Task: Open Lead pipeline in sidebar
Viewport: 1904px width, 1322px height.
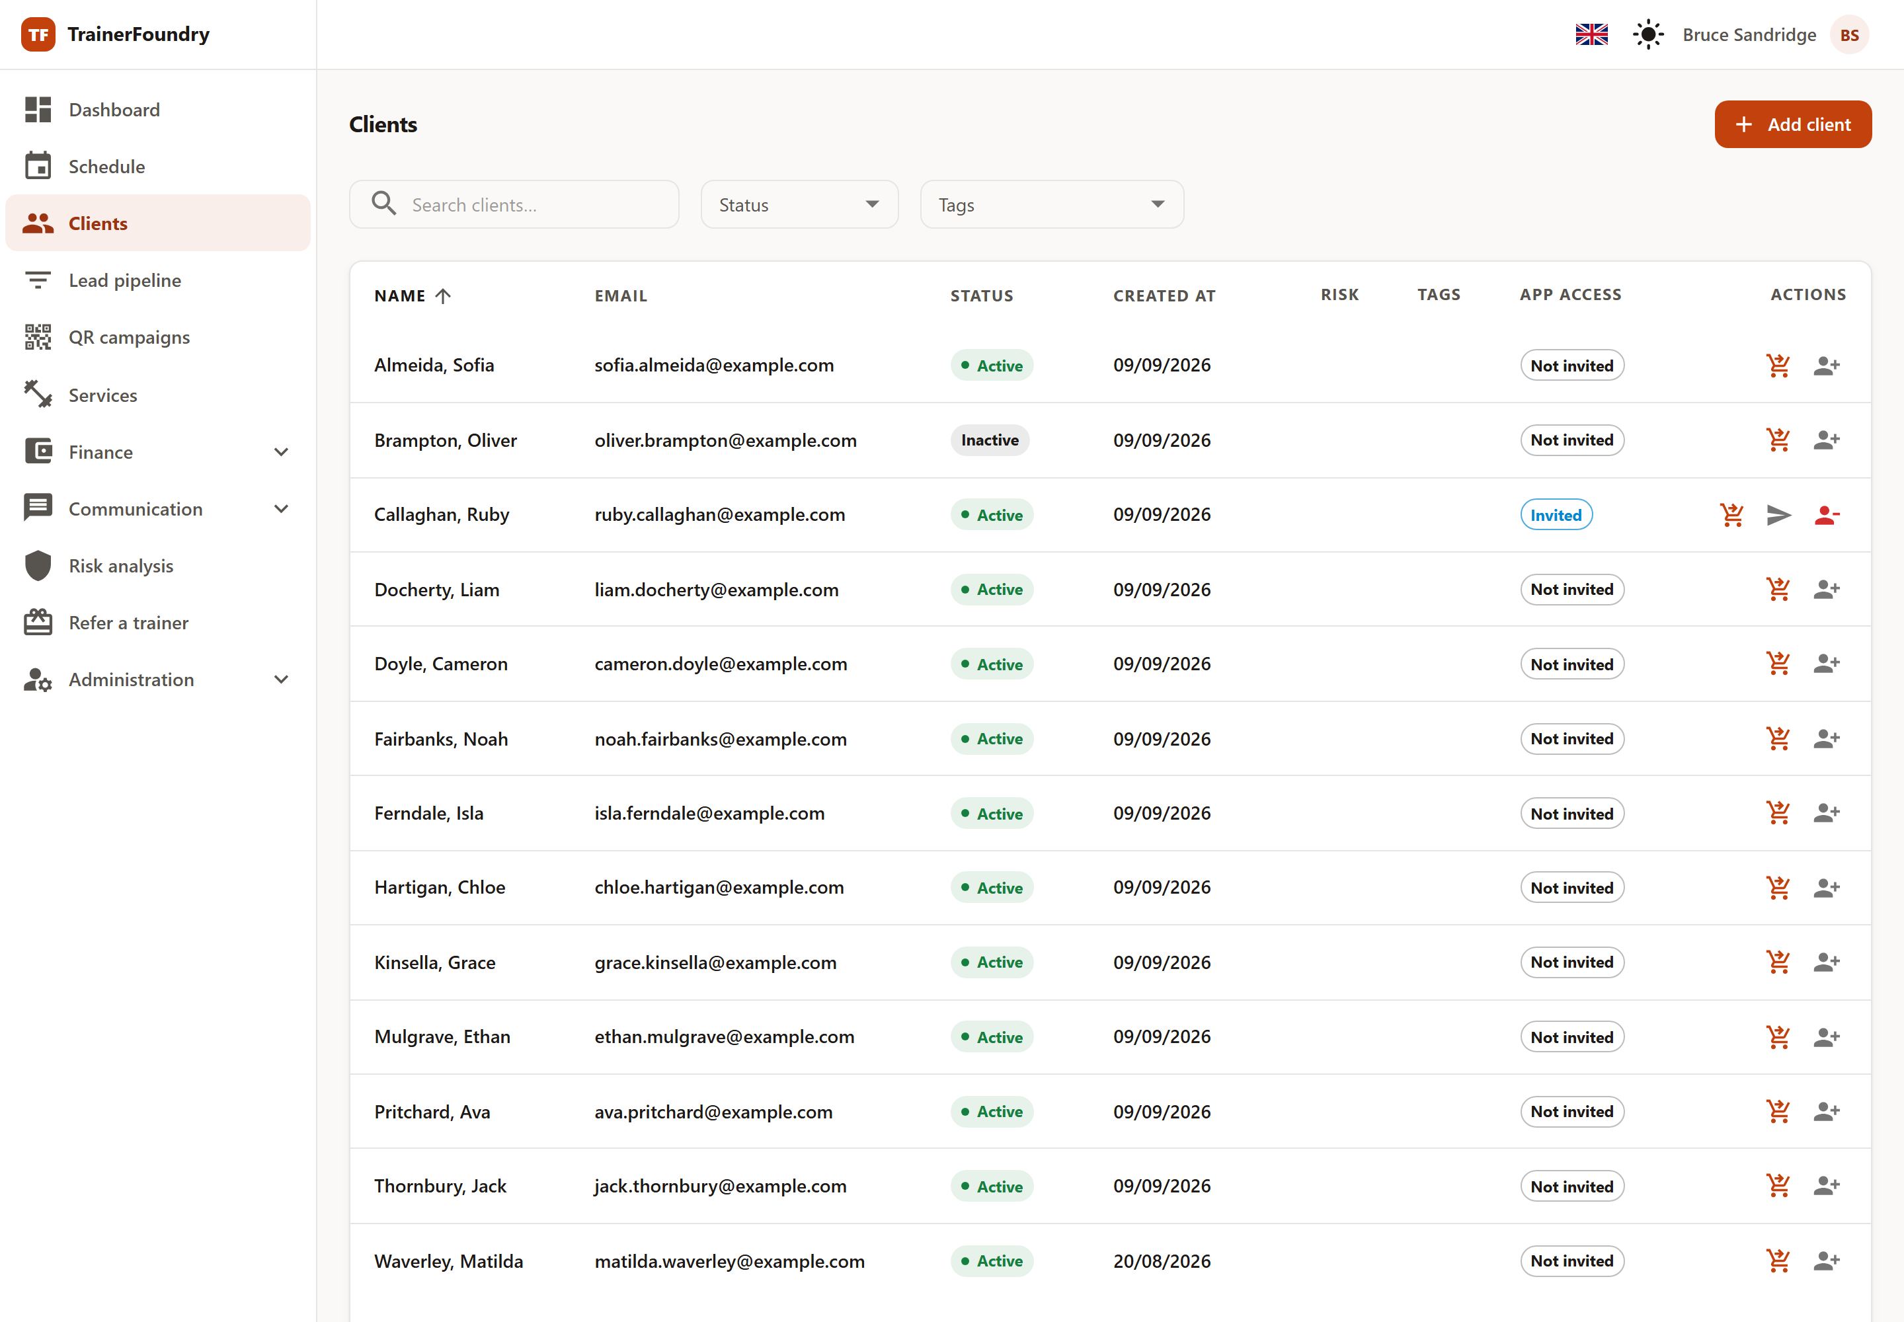Action: pos(157,280)
